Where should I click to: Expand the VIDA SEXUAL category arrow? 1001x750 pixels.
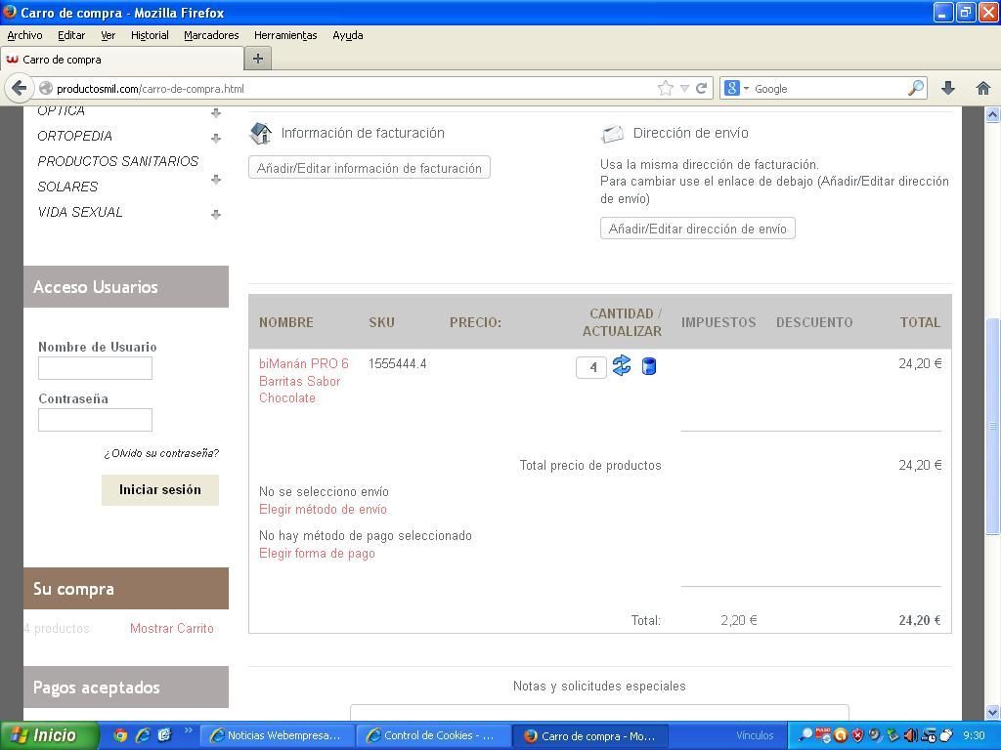point(216,214)
